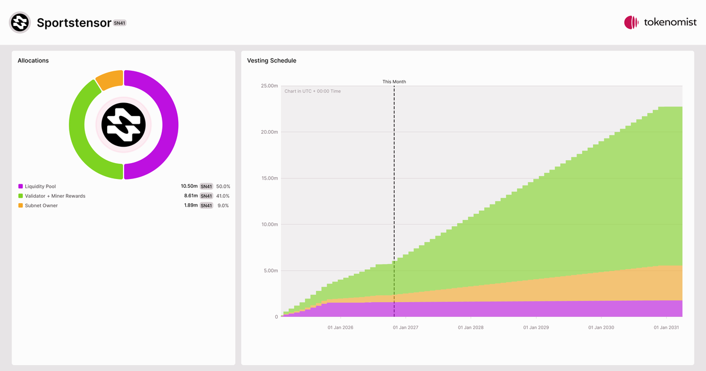
Task: Click the green Validator rewards area in chart
Action: pyautogui.click(x=559, y=224)
